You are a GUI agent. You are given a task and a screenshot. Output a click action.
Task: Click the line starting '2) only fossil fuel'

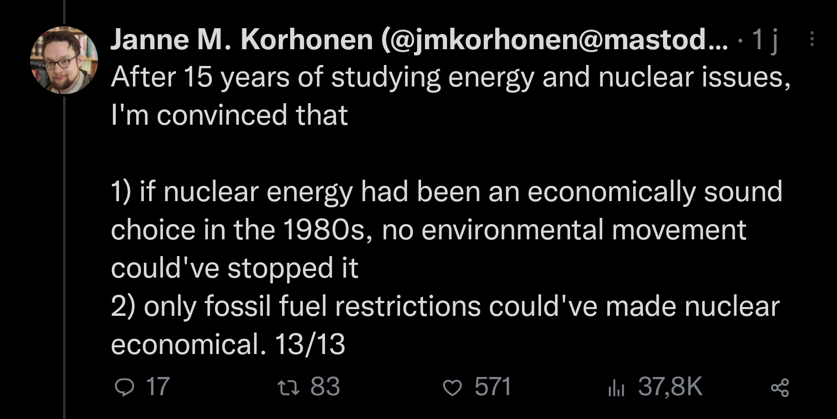click(445, 306)
